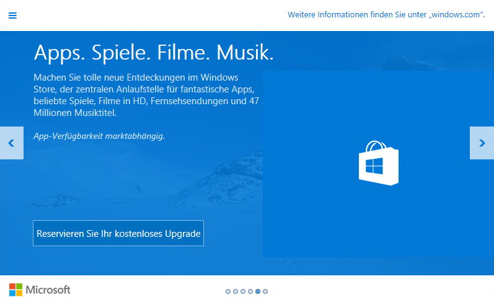Image resolution: width=494 pixels, height=302 pixels.
Task: Select the third slide indicator dot
Action: [243, 291]
